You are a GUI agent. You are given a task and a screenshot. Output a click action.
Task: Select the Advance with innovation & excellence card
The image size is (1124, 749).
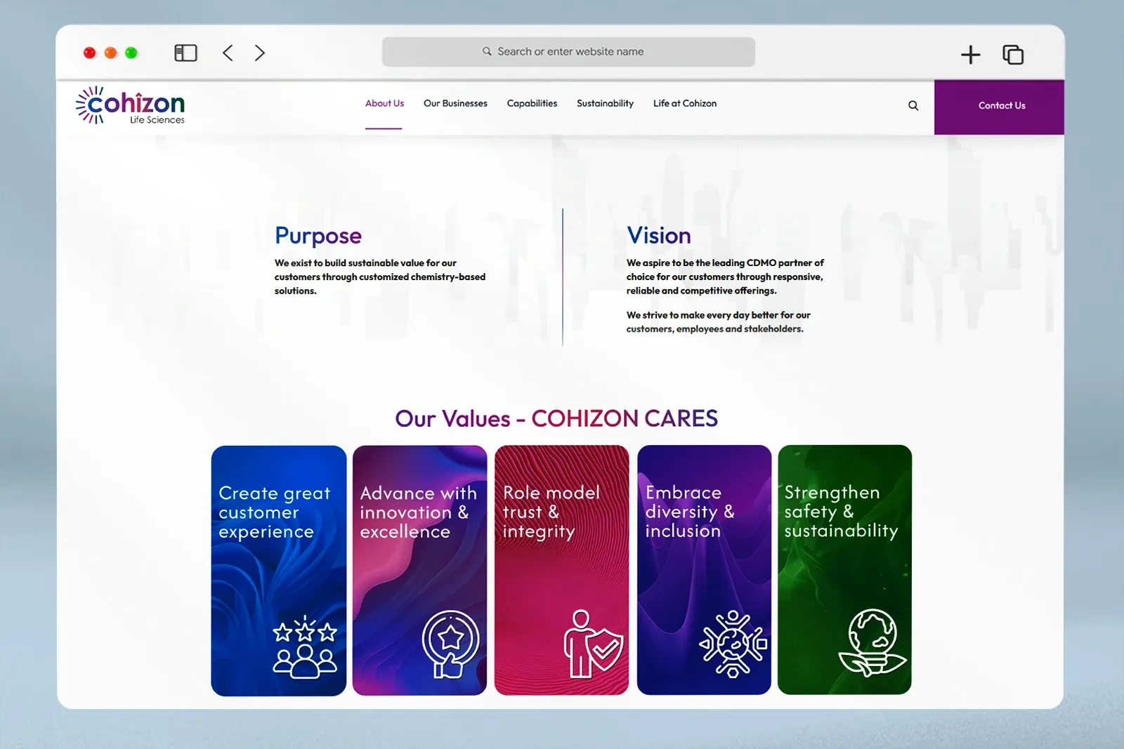[x=419, y=571]
